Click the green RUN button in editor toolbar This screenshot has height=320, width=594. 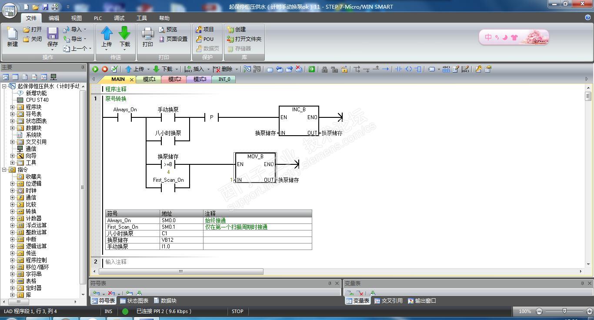point(95,69)
